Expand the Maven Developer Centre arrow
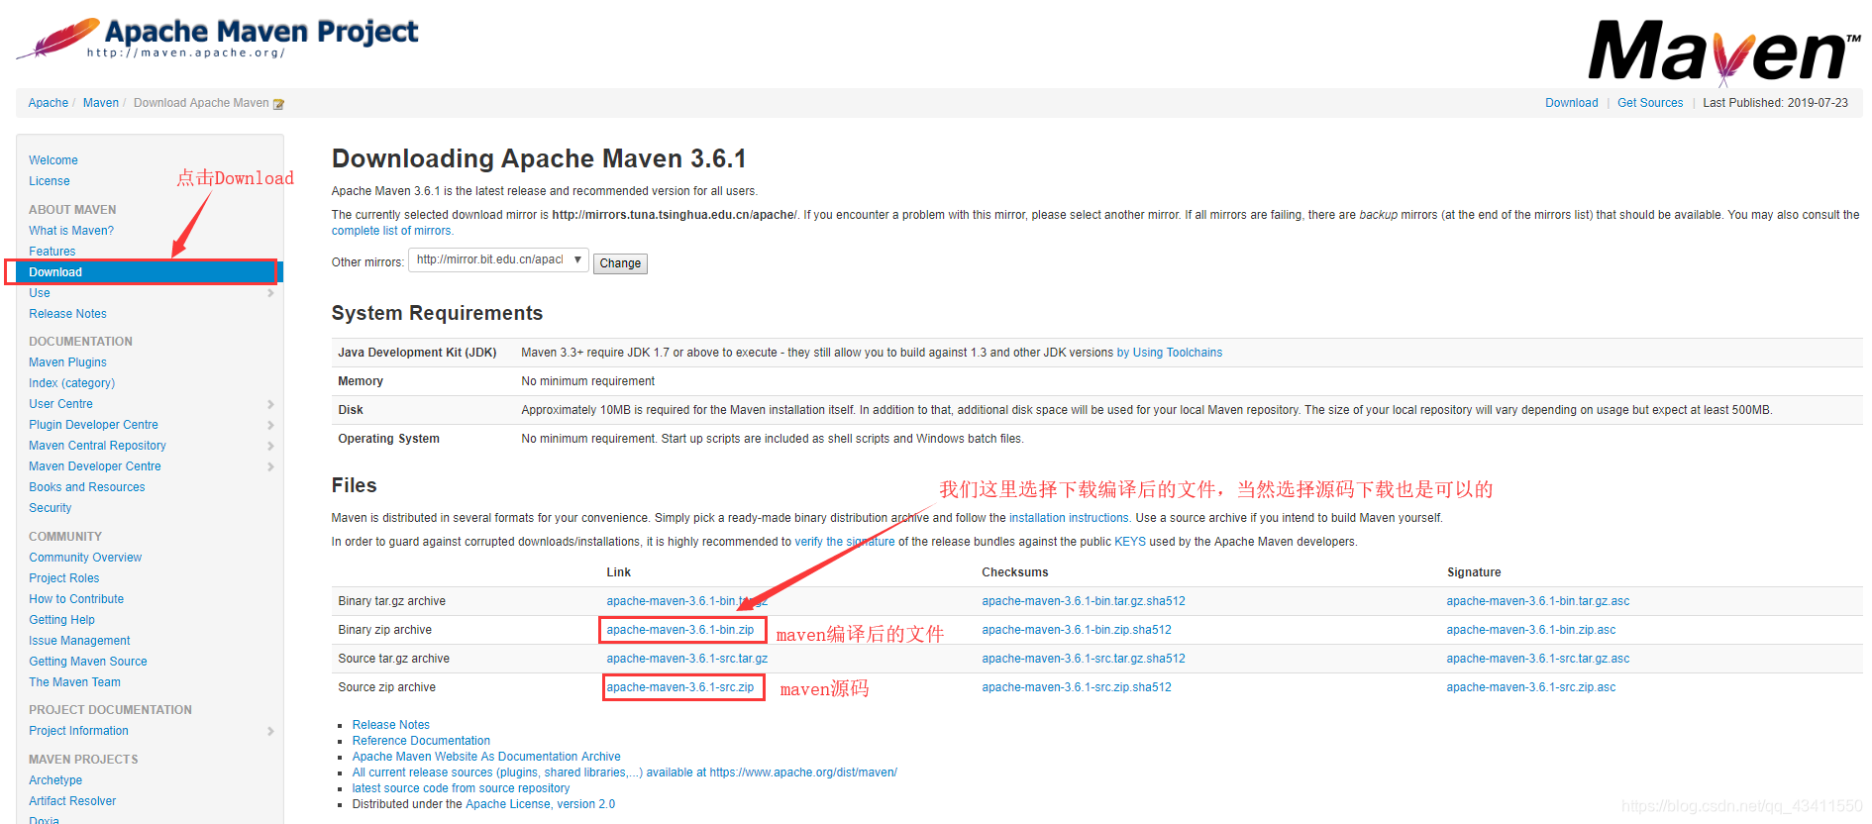 coord(270,466)
